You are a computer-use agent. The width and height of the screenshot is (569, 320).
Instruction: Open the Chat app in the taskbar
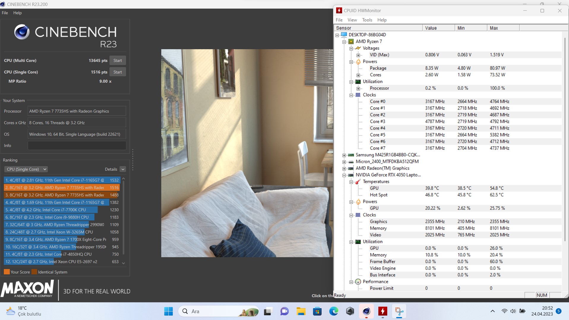(x=284, y=311)
